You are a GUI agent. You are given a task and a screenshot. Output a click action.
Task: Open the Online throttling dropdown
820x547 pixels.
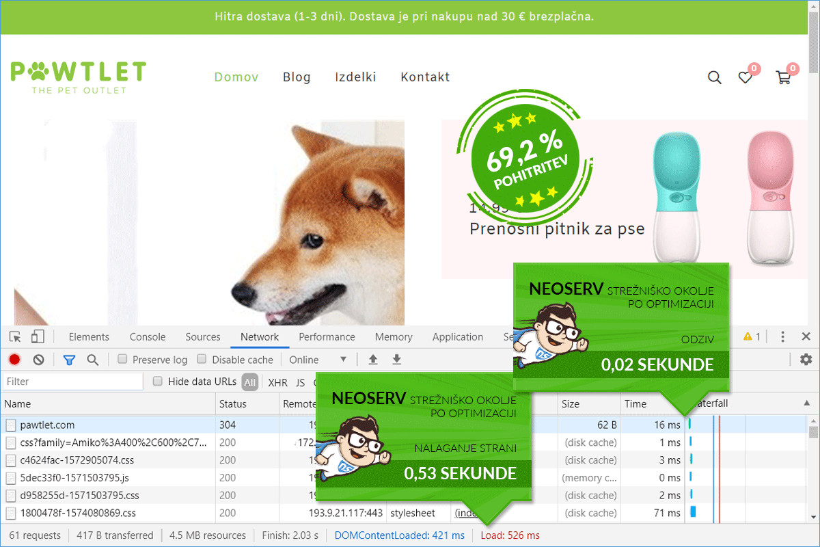click(318, 360)
